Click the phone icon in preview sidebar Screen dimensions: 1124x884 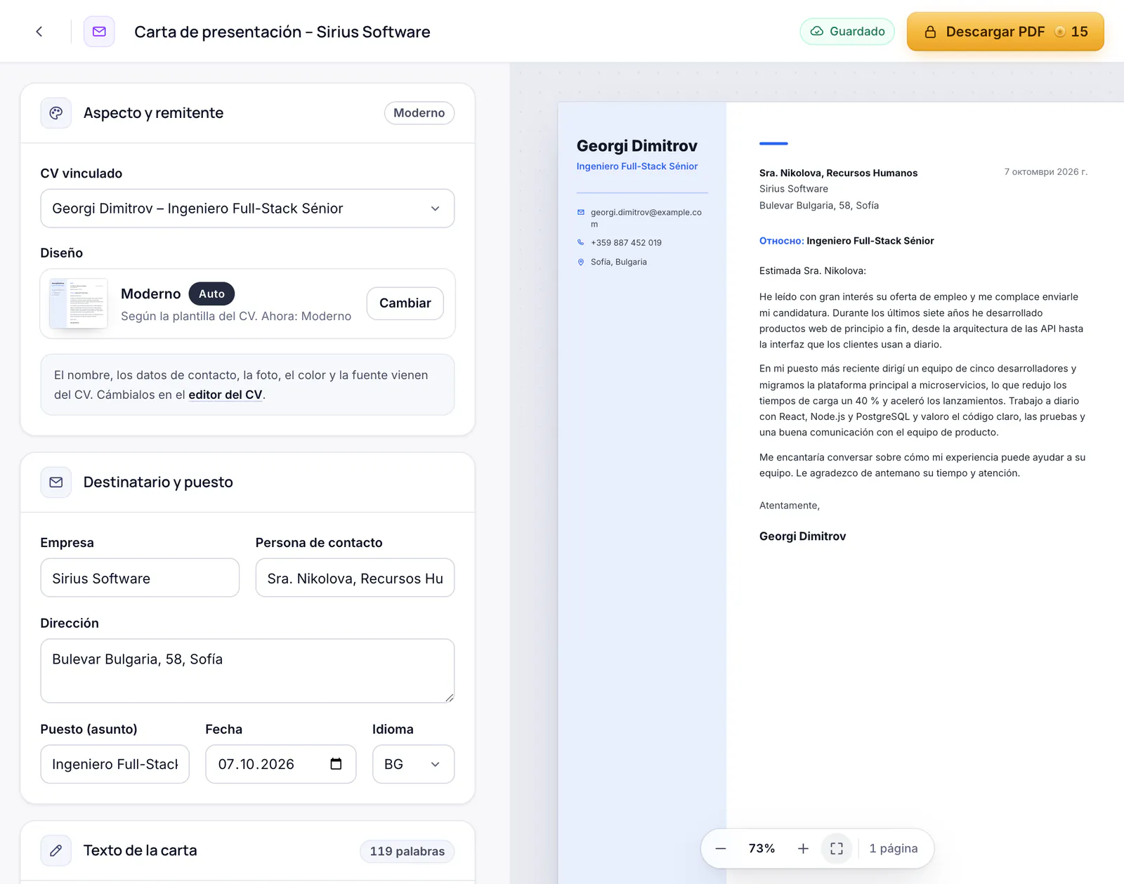point(581,242)
